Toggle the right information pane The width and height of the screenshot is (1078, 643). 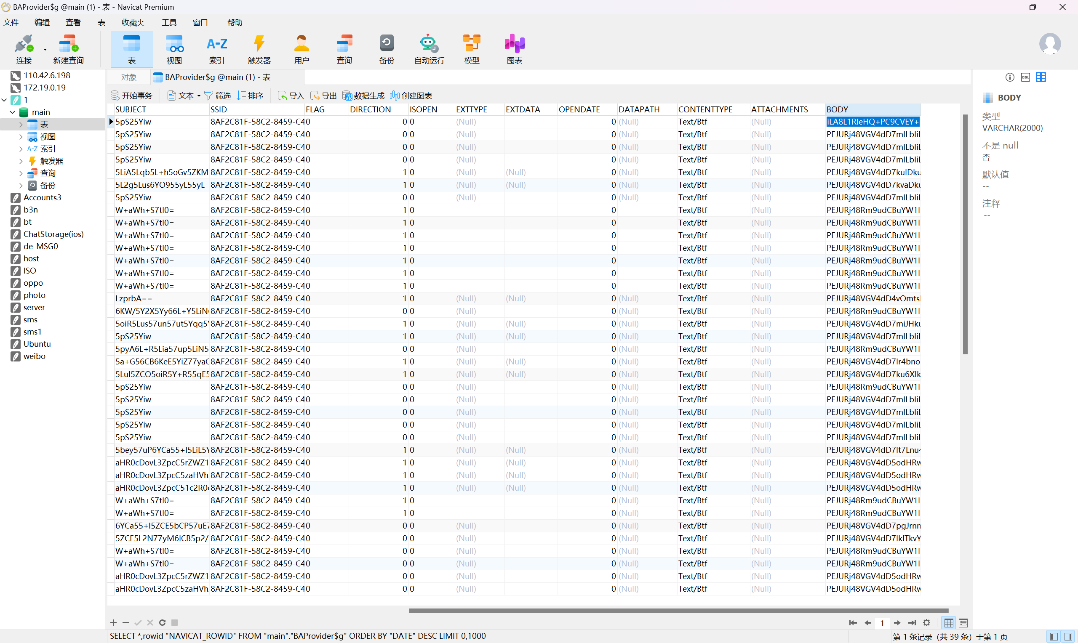(1068, 636)
